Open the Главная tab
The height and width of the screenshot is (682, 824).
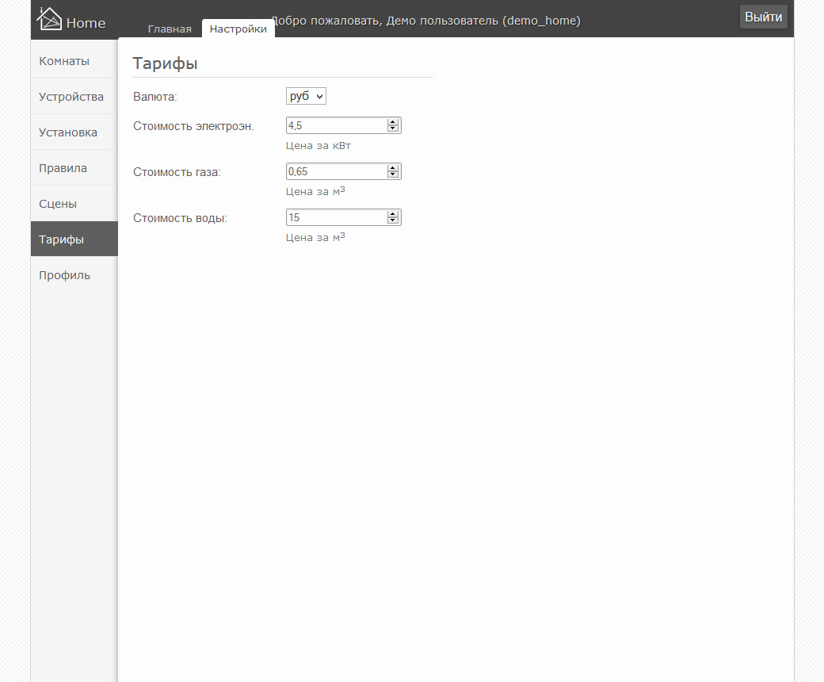point(170,29)
